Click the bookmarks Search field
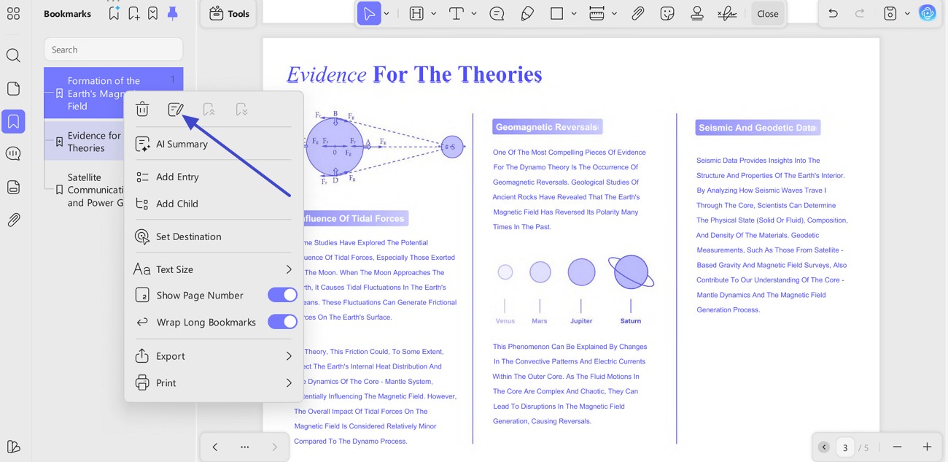This screenshot has width=948, height=462. [x=113, y=50]
